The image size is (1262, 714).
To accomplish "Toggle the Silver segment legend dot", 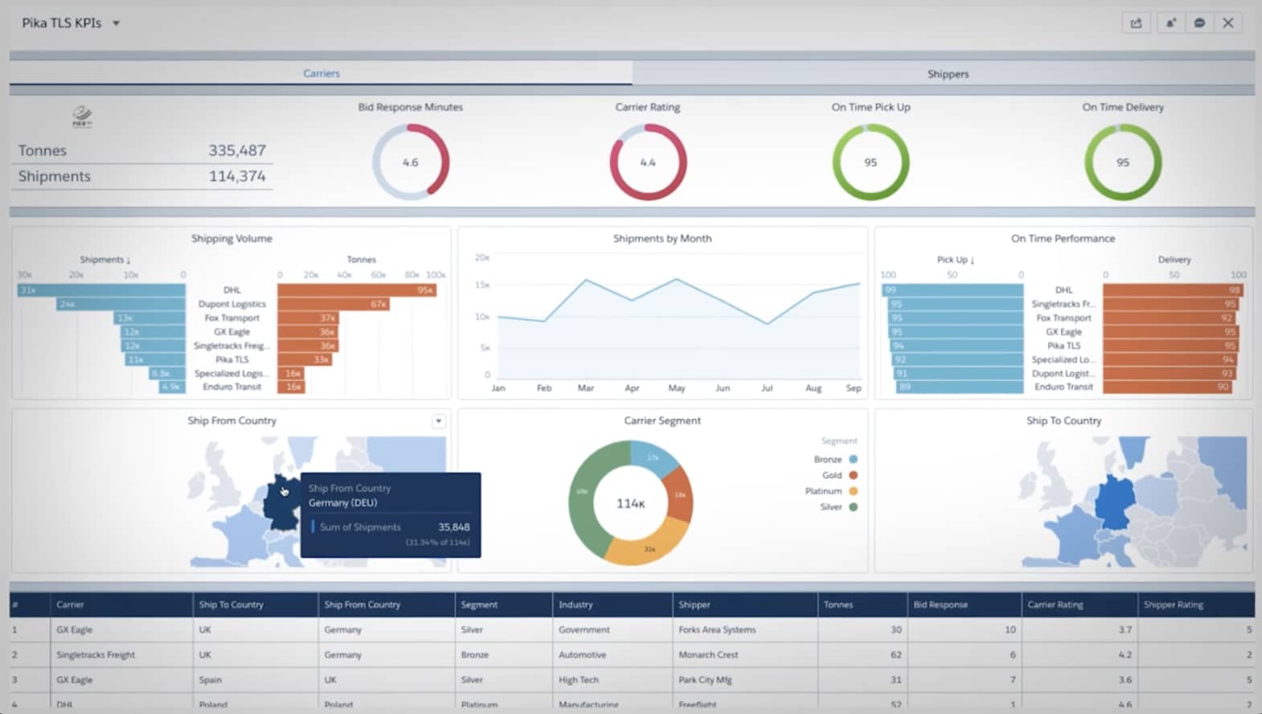I will coord(853,507).
